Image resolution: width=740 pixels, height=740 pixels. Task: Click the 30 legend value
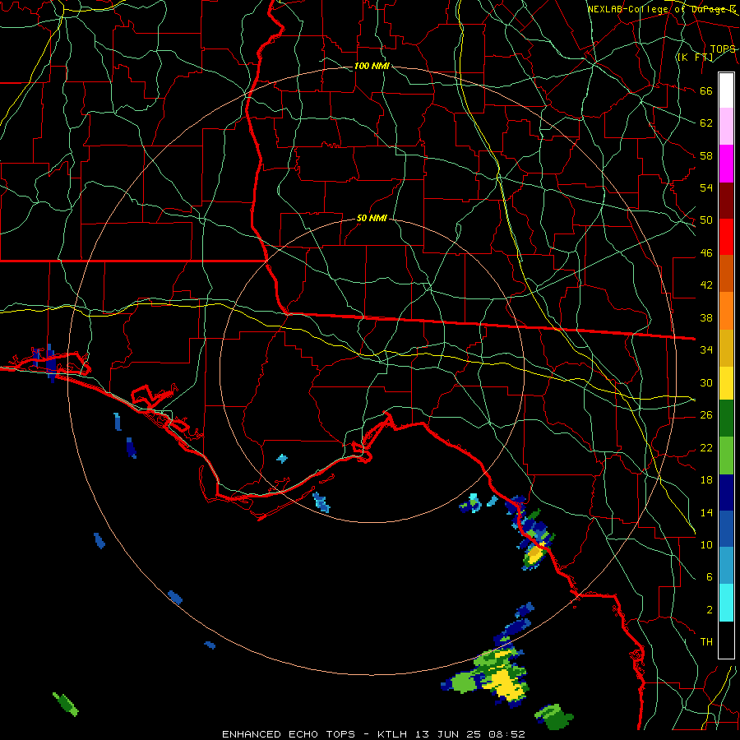tap(706, 382)
